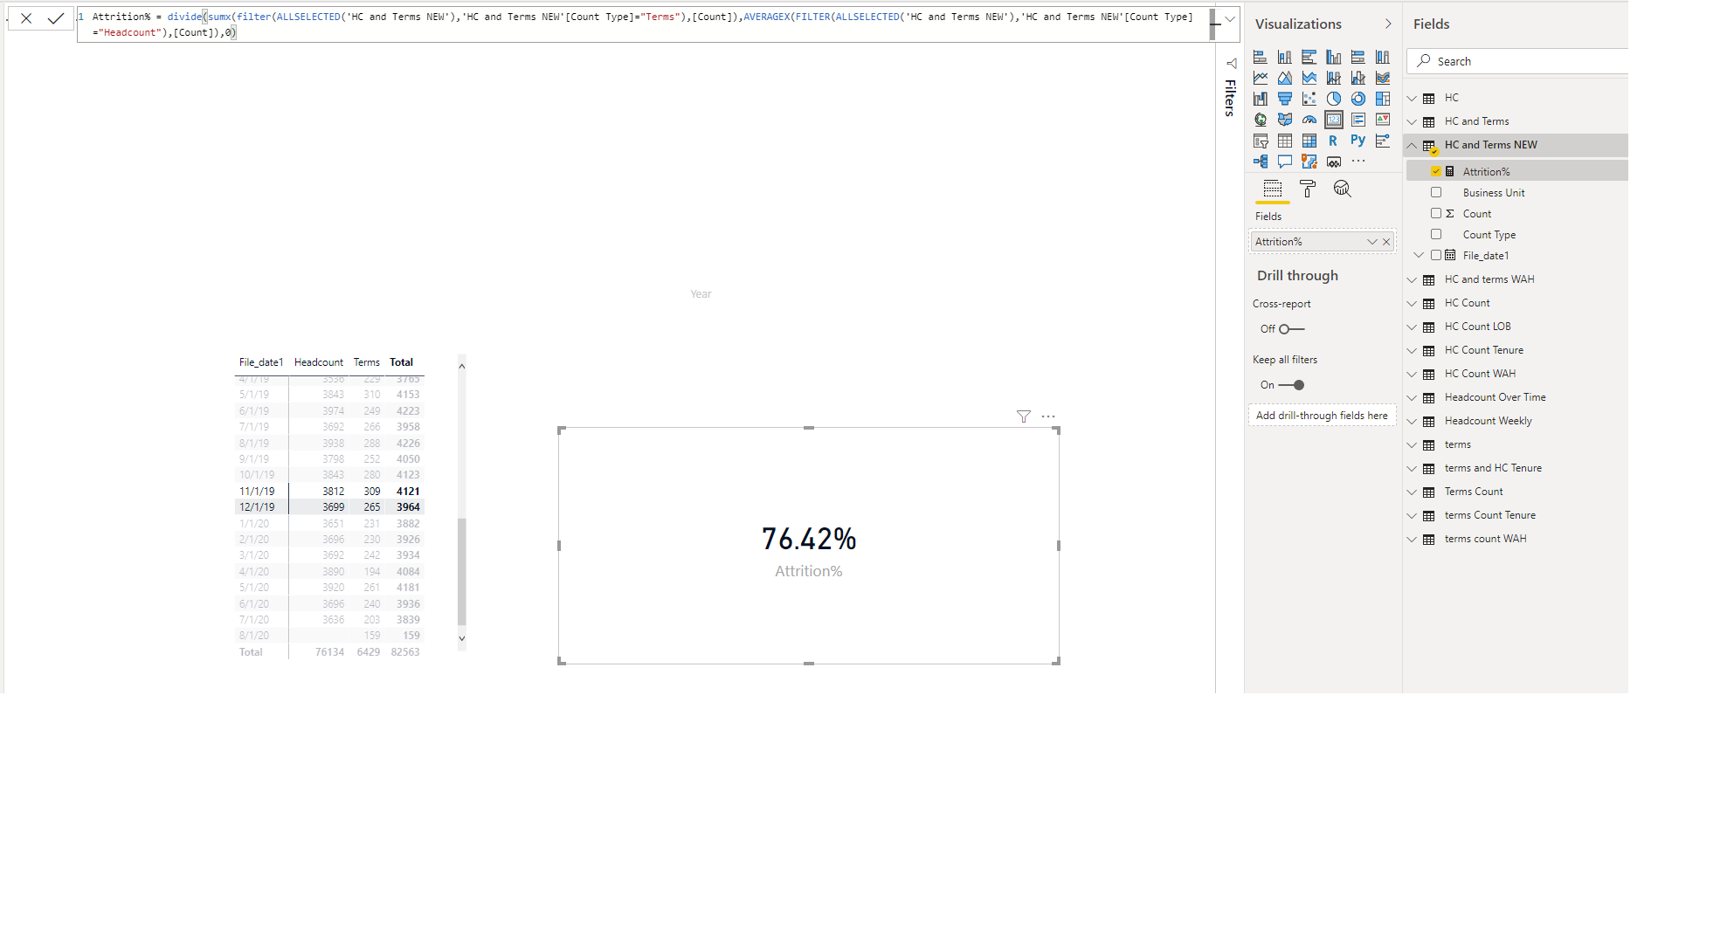The width and height of the screenshot is (1734, 936).
Task: Choose the matrix visualization
Action: [1309, 141]
